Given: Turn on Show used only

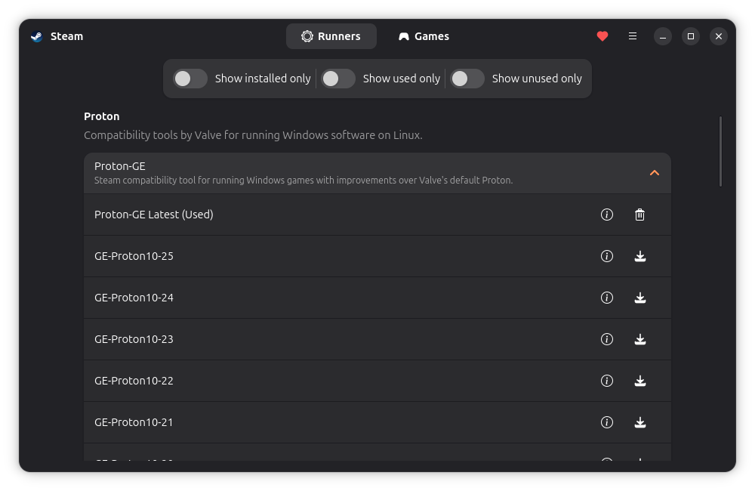Looking at the screenshot, I should coord(337,78).
